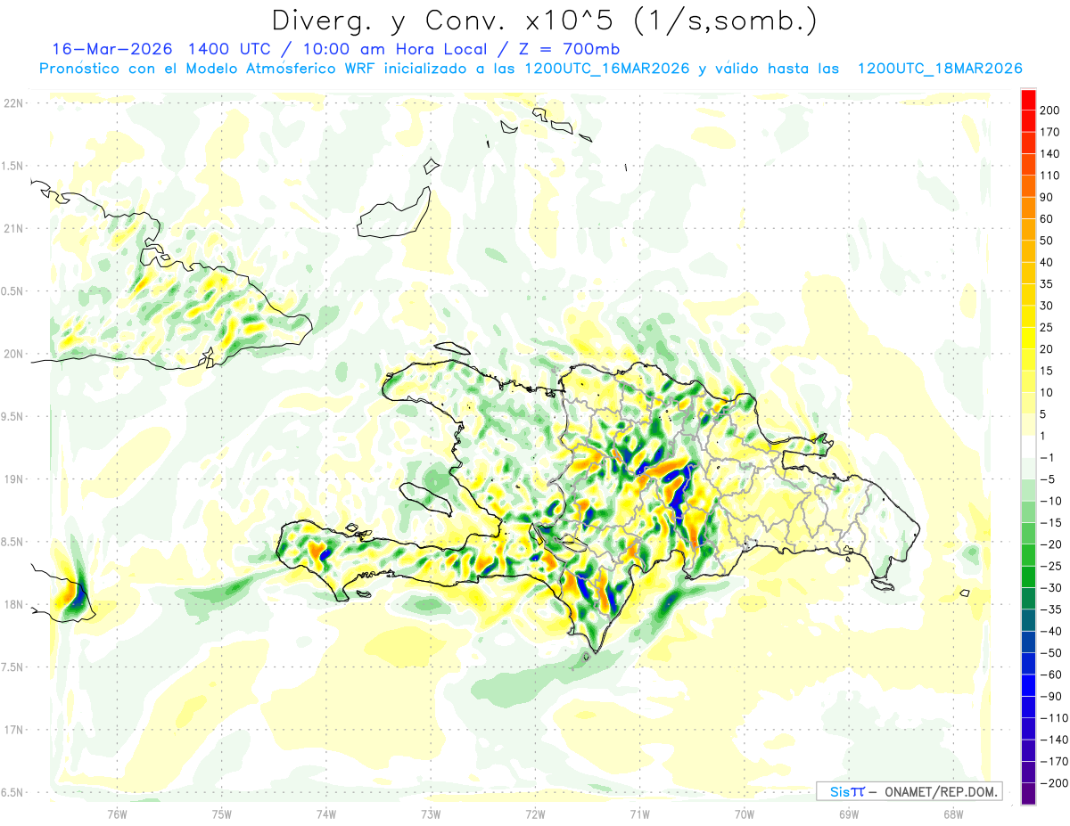Click the '68W' longitude label
This screenshot has height=826, width=1070.
tap(952, 814)
